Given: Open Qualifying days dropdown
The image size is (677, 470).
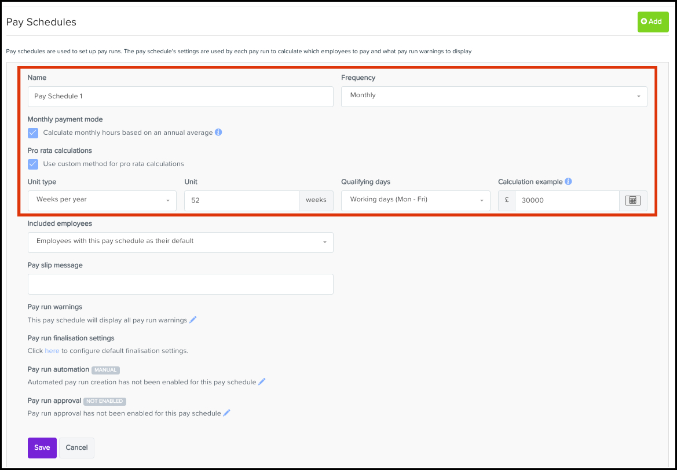Looking at the screenshot, I should (415, 200).
